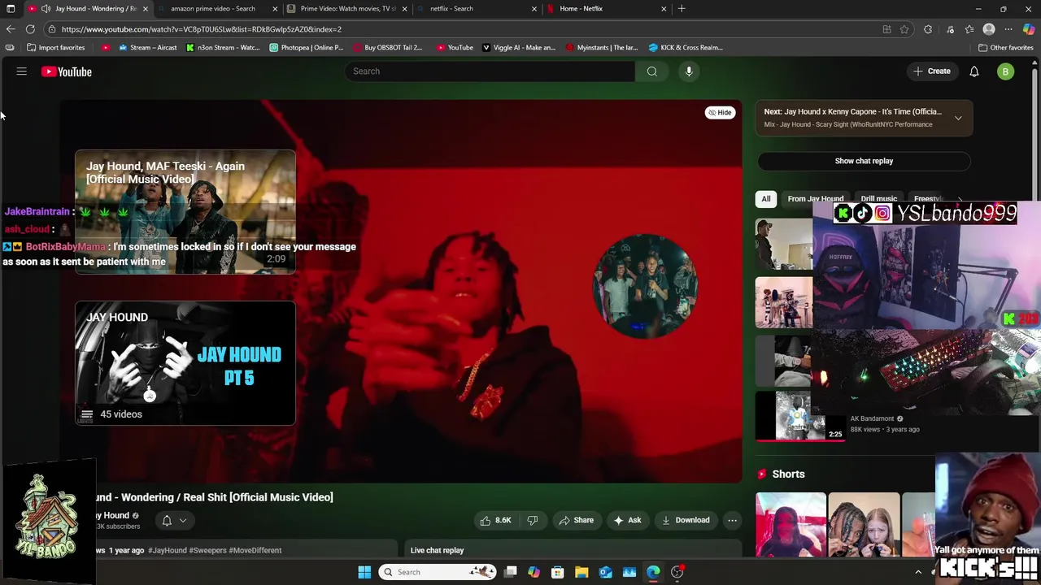1041x585 pixels.
Task: Open Copilot app from the taskbar
Action: click(x=534, y=572)
